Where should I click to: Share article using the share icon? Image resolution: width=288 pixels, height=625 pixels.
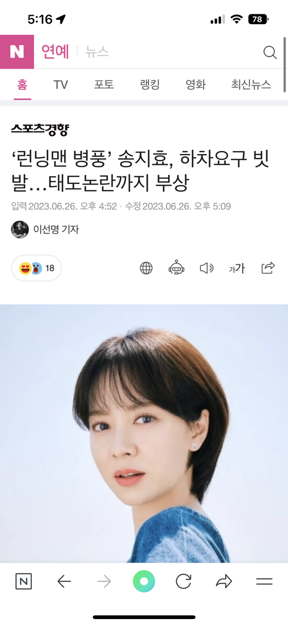268,268
